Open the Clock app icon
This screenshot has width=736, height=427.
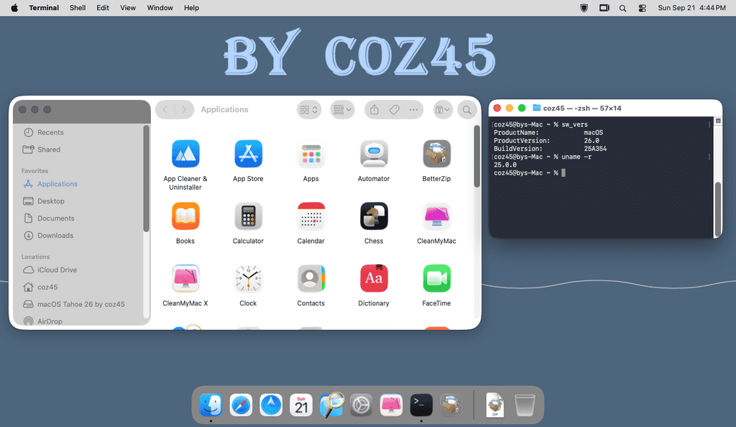point(248,279)
